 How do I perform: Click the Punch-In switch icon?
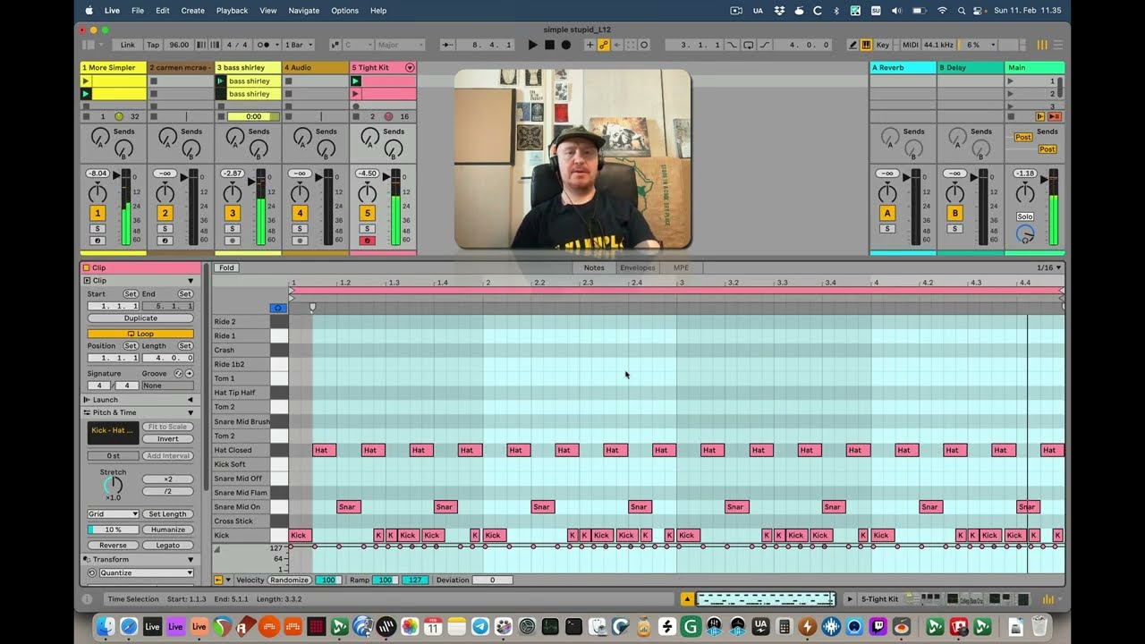(731, 45)
